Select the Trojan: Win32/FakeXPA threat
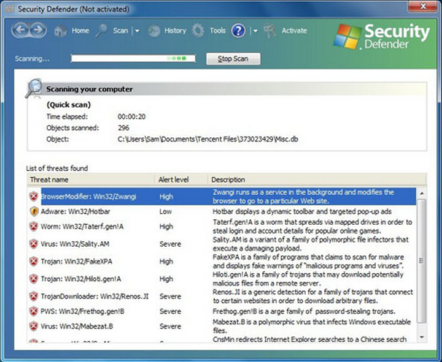Viewport: 442px width, 362px height. click(76, 262)
